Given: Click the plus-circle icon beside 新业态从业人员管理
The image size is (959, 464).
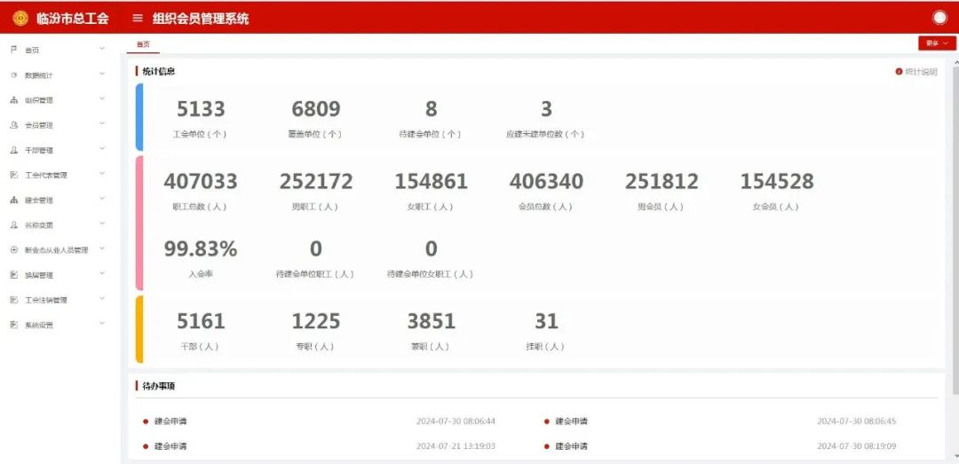Looking at the screenshot, I should click(14, 249).
